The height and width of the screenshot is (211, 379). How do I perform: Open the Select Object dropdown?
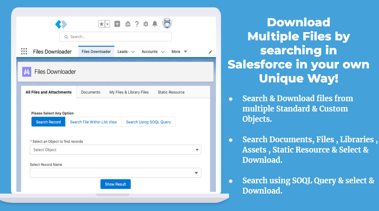[x=115, y=149]
